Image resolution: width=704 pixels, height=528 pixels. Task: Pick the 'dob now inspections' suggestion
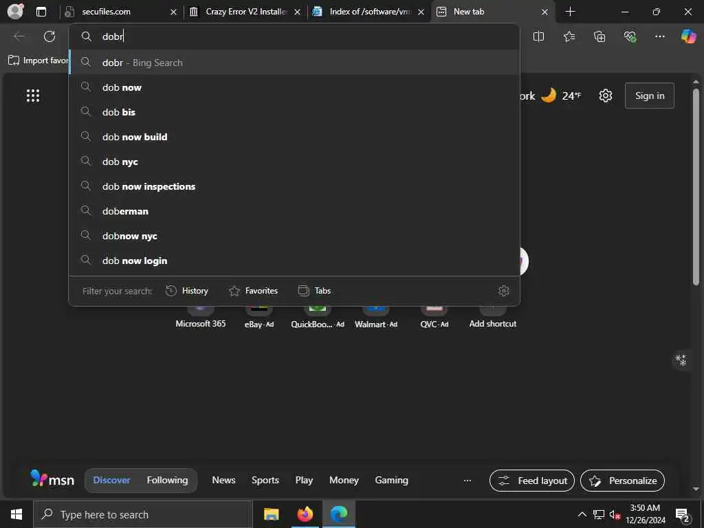(x=294, y=186)
